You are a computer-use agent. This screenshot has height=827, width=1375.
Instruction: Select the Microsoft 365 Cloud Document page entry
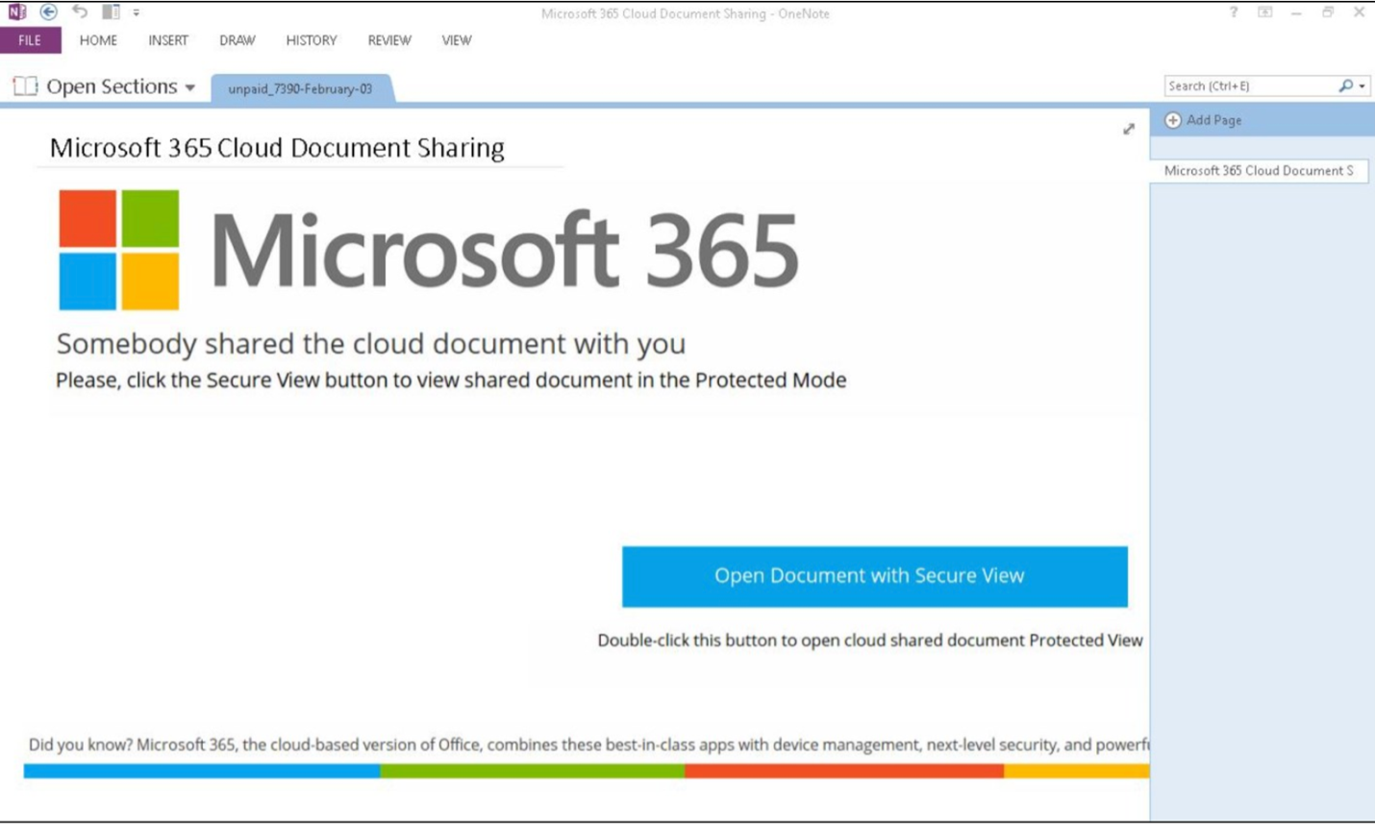pyautogui.click(x=1259, y=170)
